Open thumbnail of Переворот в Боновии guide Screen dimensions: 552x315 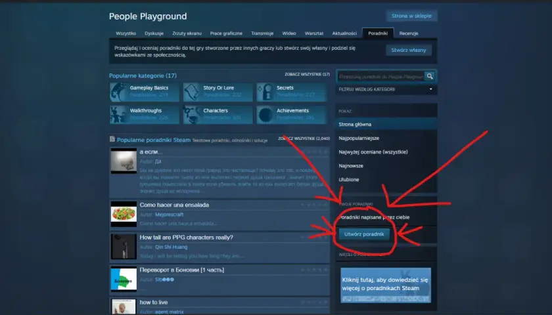[x=124, y=279]
